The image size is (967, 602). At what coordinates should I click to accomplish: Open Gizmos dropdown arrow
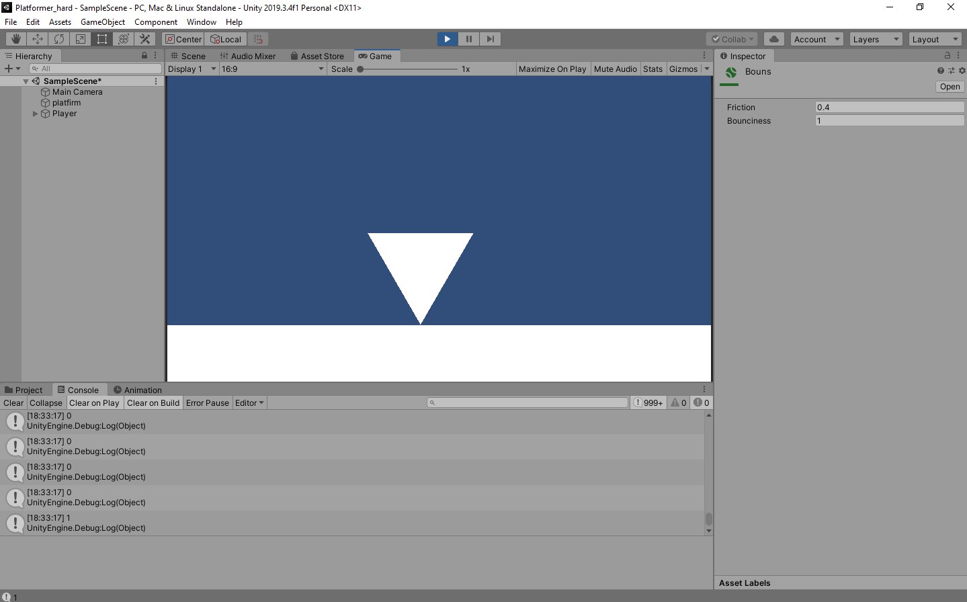[x=706, y=69]
